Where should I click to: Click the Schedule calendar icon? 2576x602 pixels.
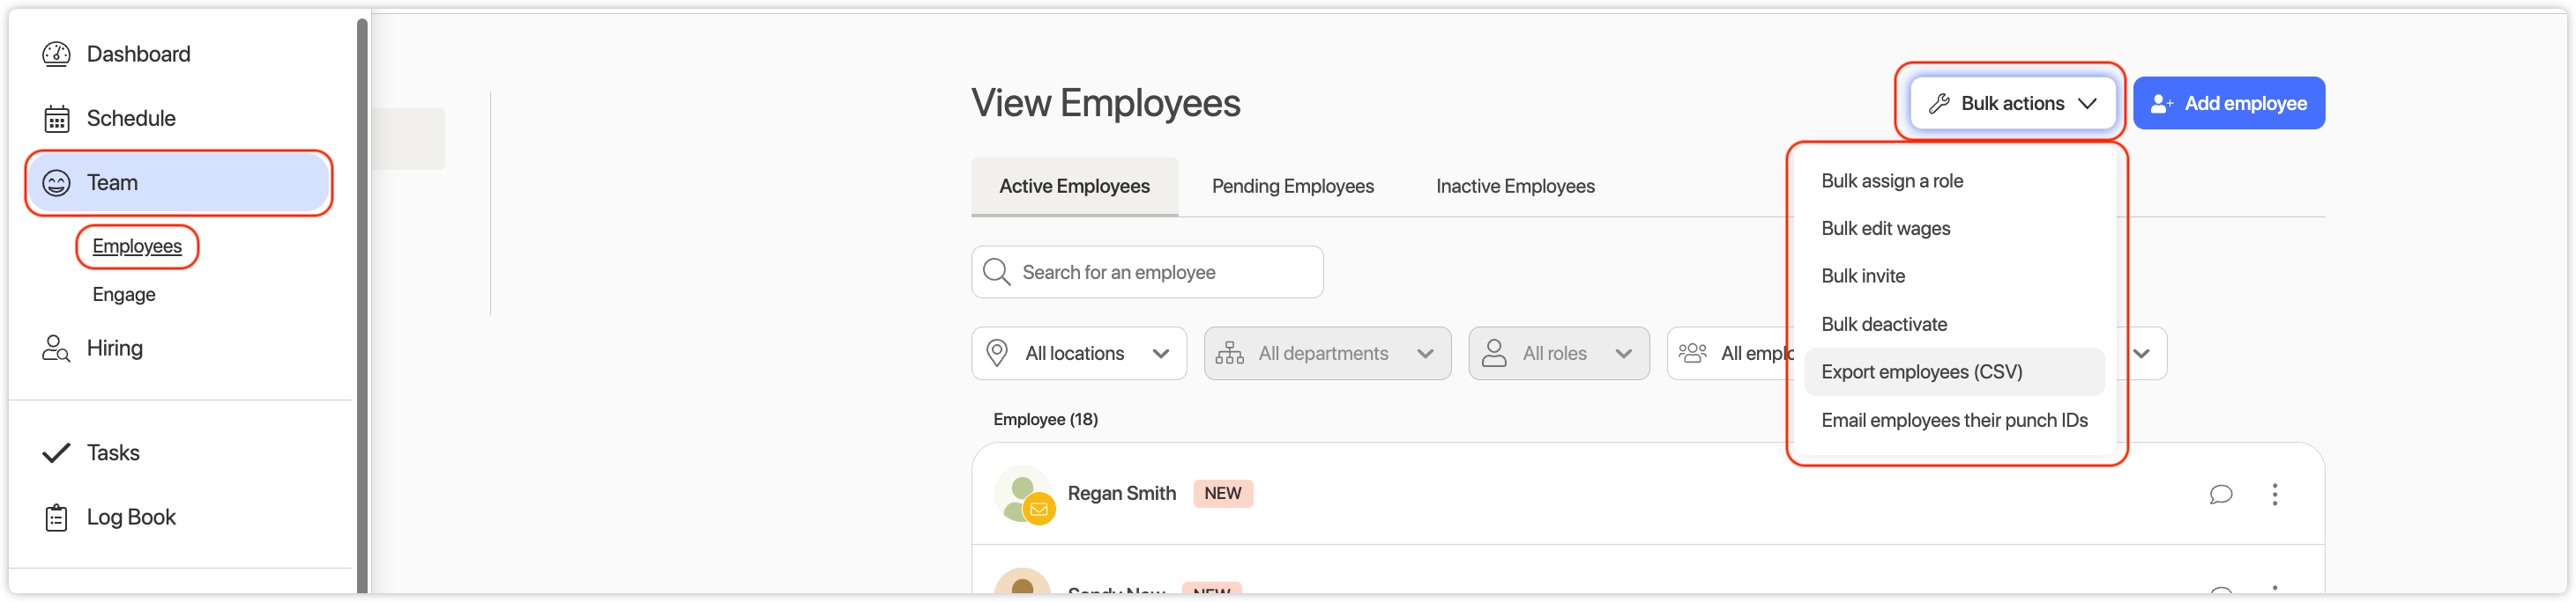(x=56, y=119)
